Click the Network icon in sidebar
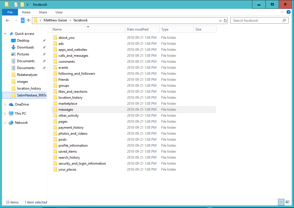The image size is (294, 208). click(11, 123)
